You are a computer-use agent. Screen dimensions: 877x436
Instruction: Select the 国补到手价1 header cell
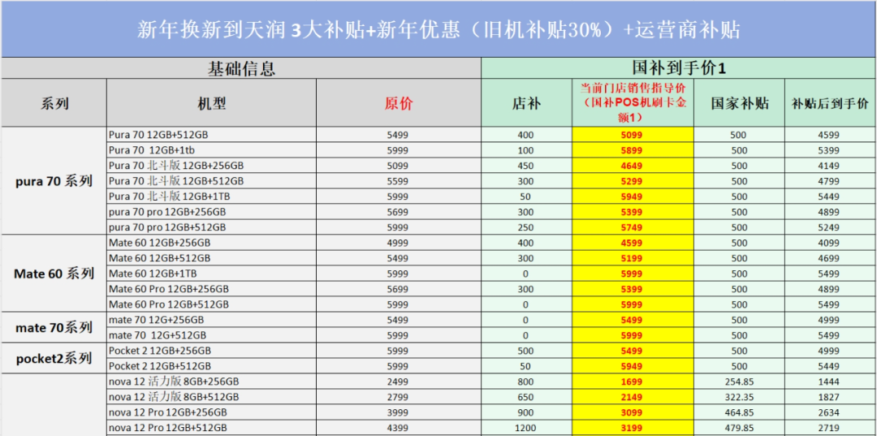pos(678,68)
